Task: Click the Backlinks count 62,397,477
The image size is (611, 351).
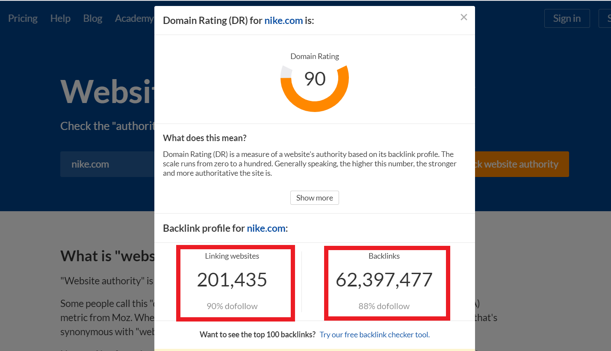Action: click(384, 280)
